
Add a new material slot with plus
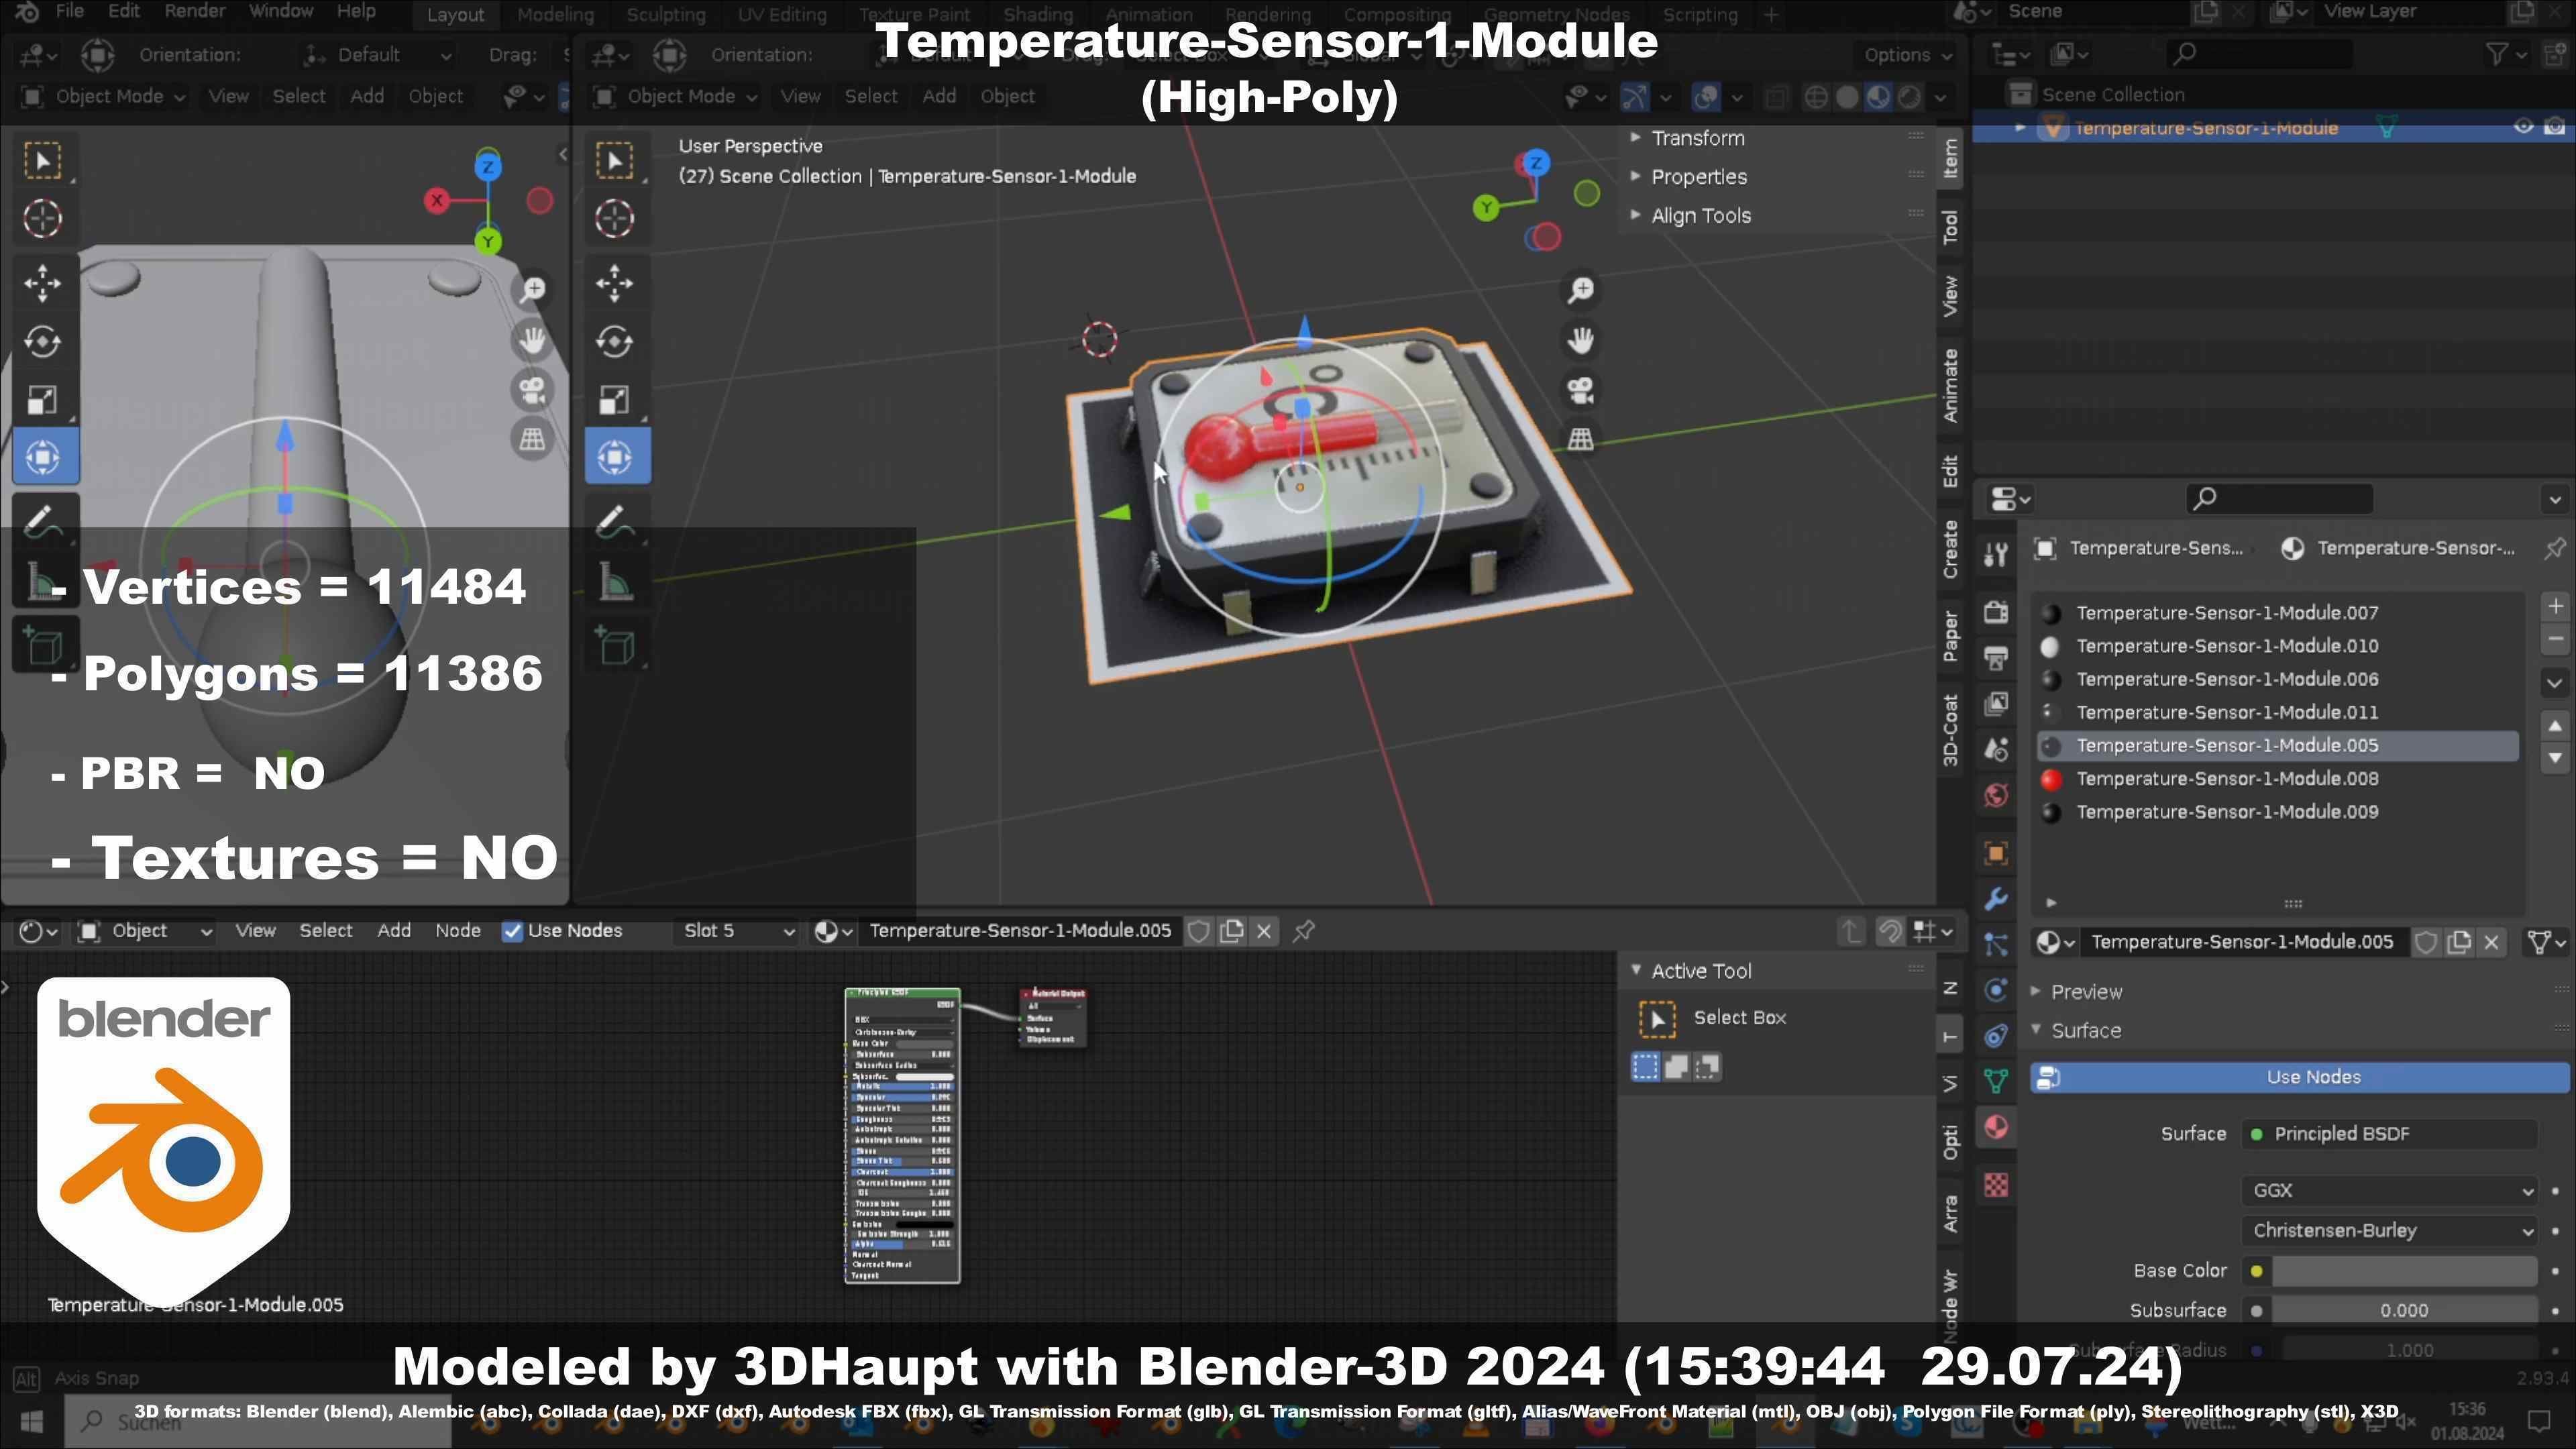[2555, 606]
